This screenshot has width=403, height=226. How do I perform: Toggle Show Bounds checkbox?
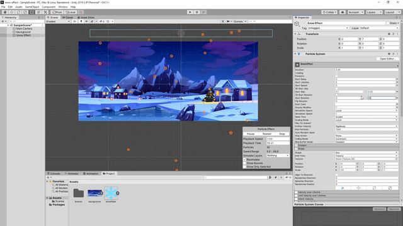tap(244, 163)
